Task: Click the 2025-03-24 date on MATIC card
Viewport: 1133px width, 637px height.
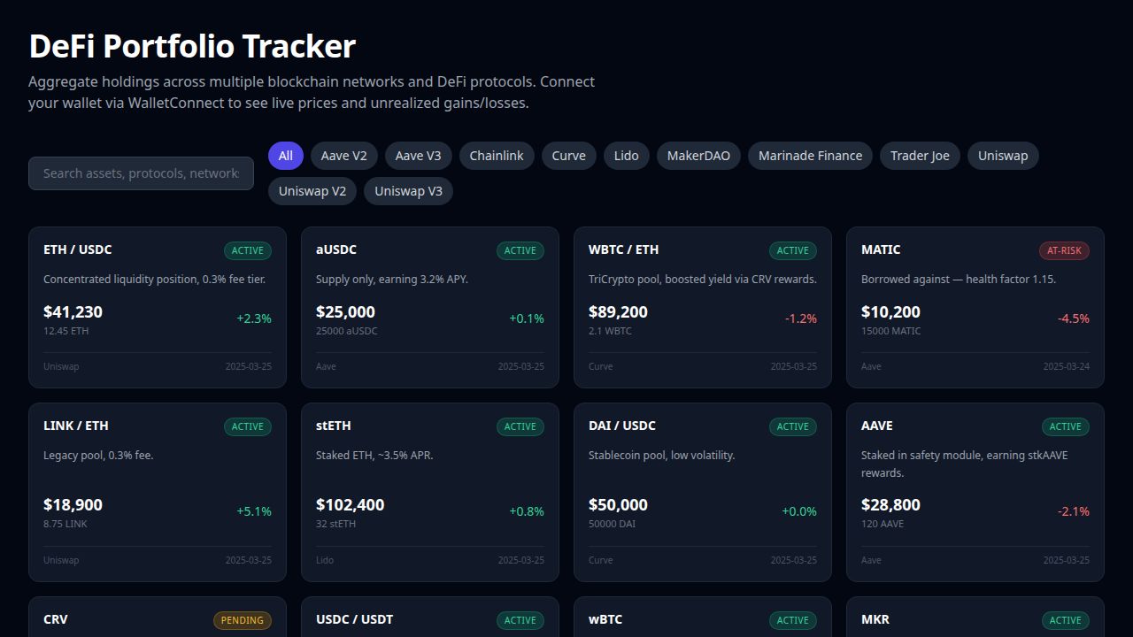Action: (1066, 366)
